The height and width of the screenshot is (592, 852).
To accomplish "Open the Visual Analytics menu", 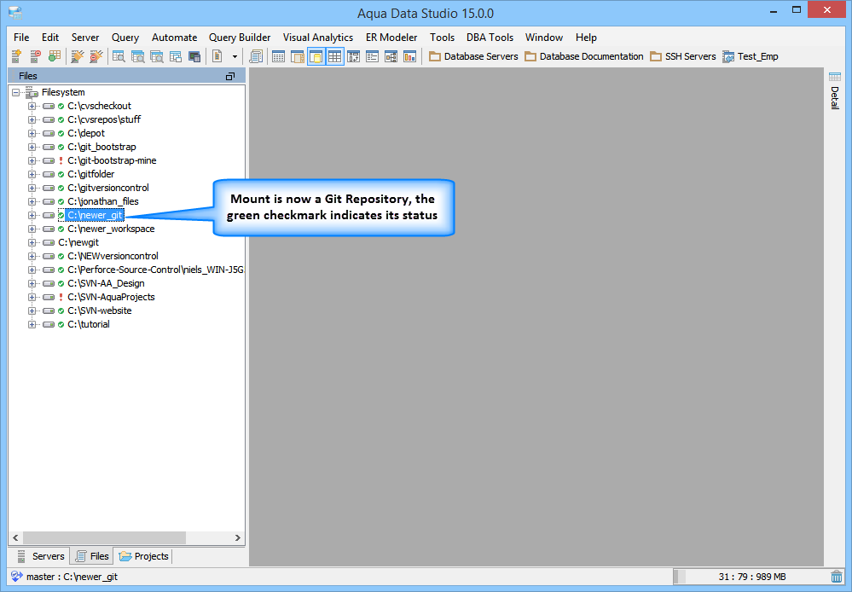I will click(x=318, y=37).
